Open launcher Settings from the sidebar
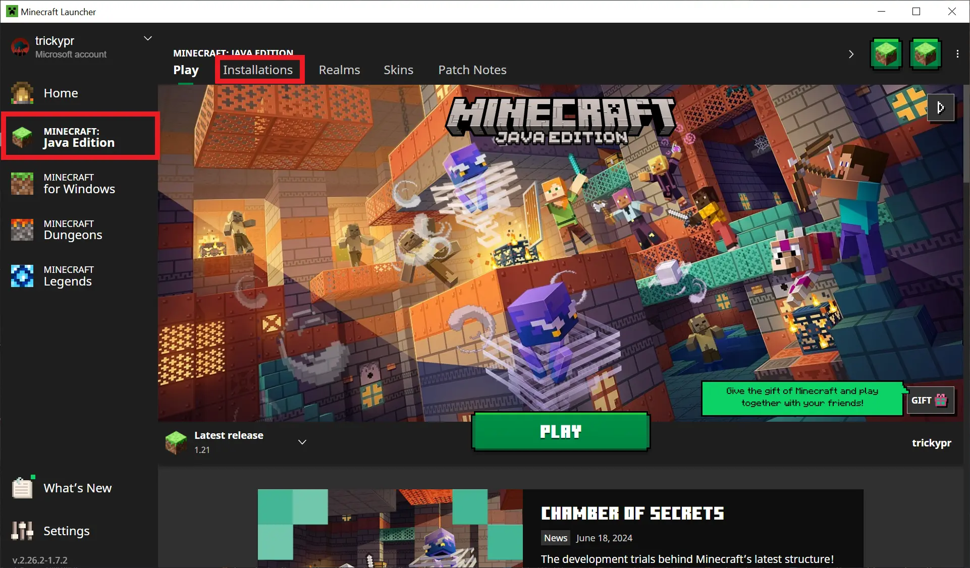This screenshot has width=970, height=568. tap(66, 531)
